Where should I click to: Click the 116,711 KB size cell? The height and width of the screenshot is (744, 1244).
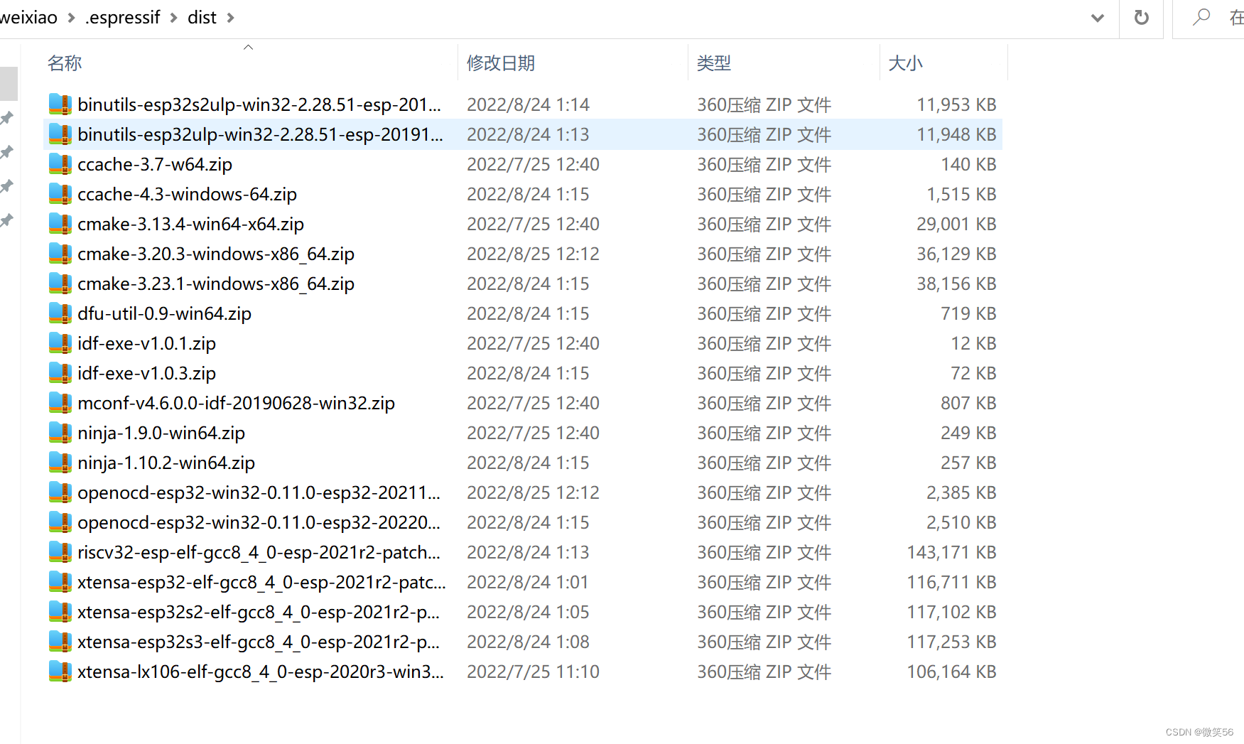coord(951,582)
